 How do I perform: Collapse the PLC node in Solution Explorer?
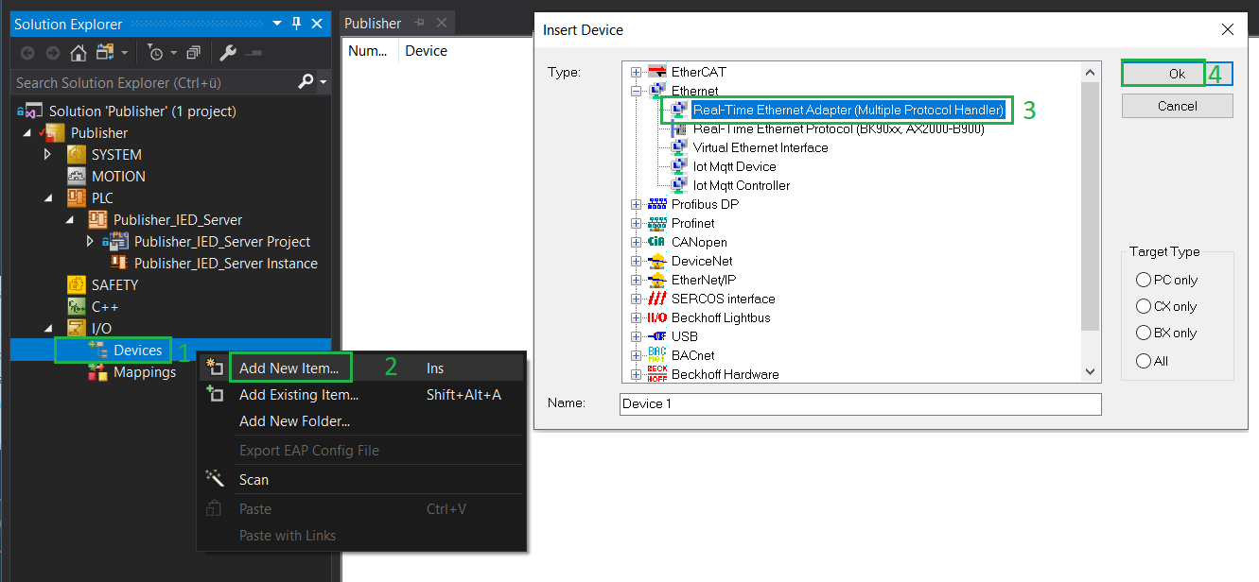pyautogui.click(x=47, y=197)
